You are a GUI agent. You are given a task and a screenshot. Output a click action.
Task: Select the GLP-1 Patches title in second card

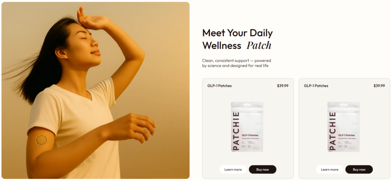[x=316, y=86]
